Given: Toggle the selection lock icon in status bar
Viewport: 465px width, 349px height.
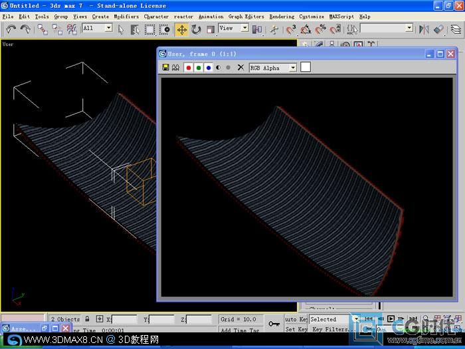Looking at the screenshot, I should pyautogui.click(x=87, y=319).
